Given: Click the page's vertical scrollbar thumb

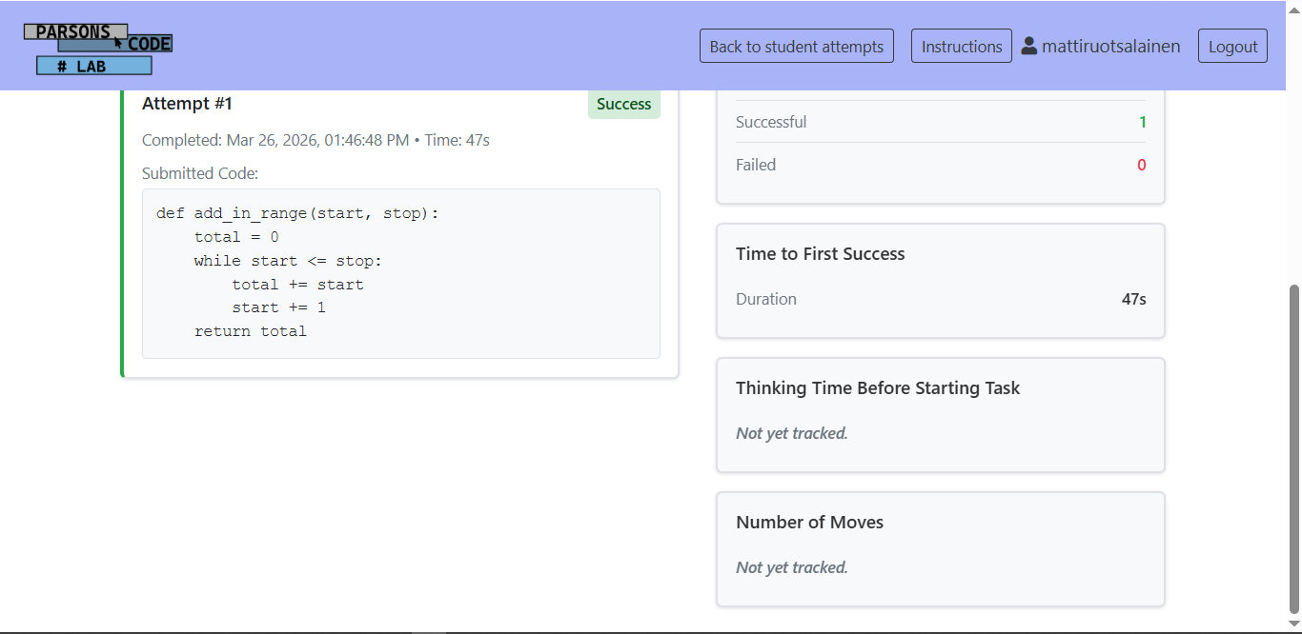Looking at the screenshot, I should 1293,447.
